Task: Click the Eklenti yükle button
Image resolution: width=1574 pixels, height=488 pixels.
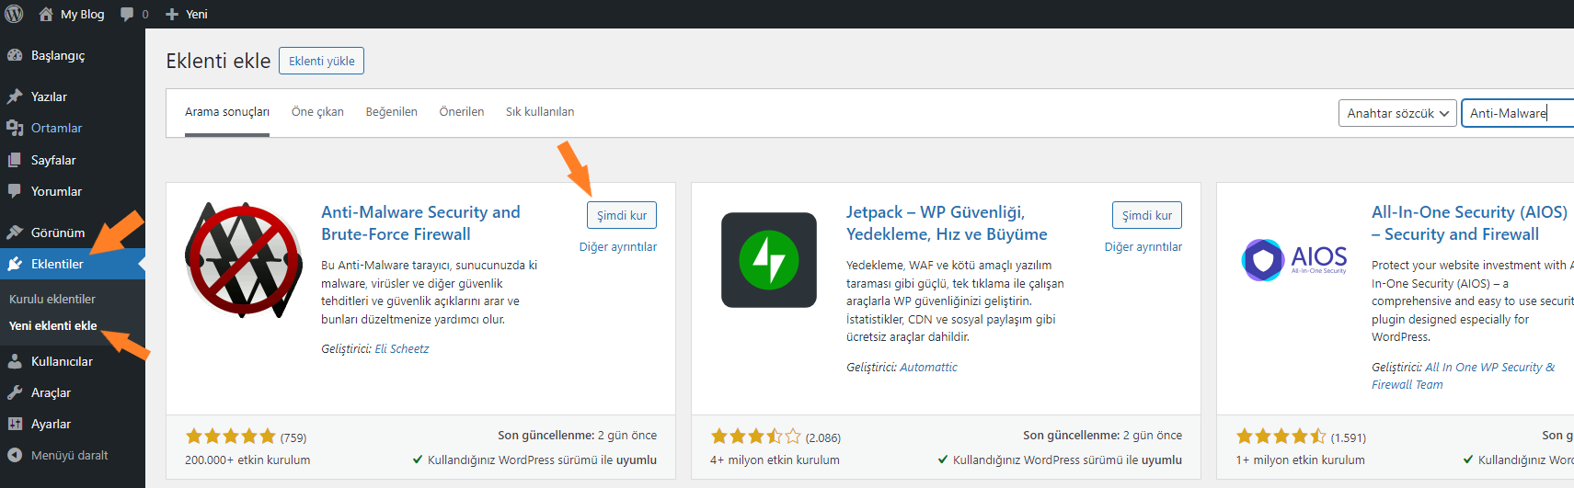Action: [x=322, y=61]
